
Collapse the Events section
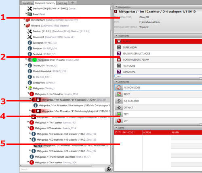click(116, 128)
